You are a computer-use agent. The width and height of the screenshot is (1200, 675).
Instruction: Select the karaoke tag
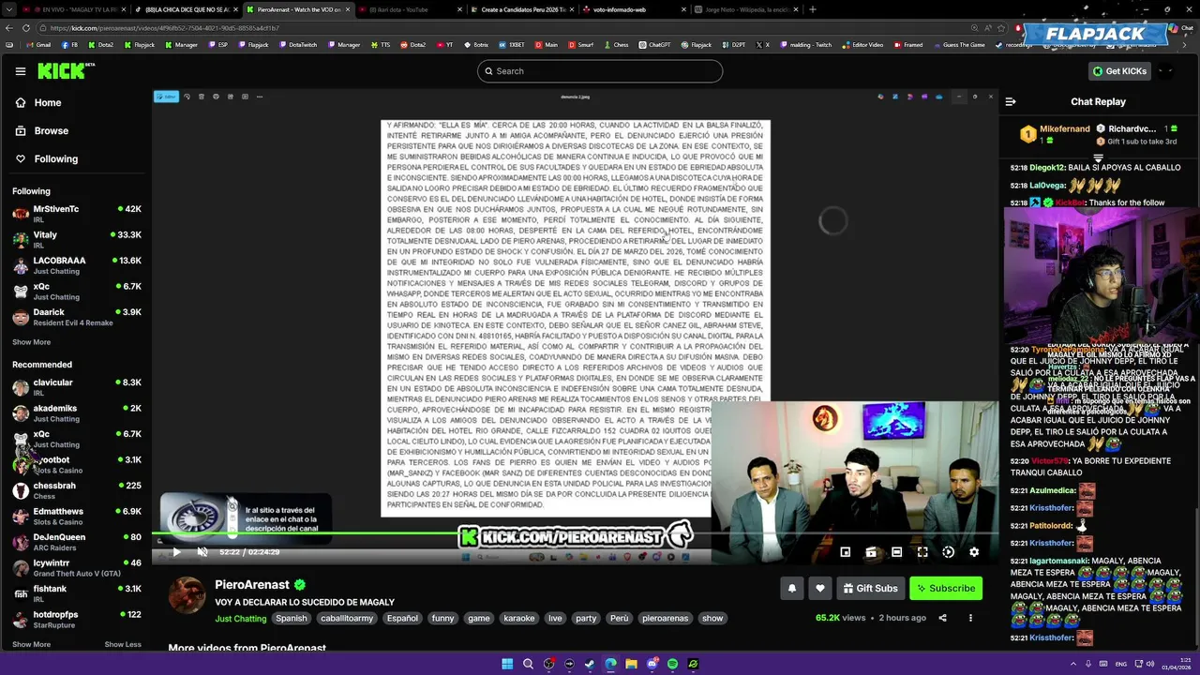[518, 619]
